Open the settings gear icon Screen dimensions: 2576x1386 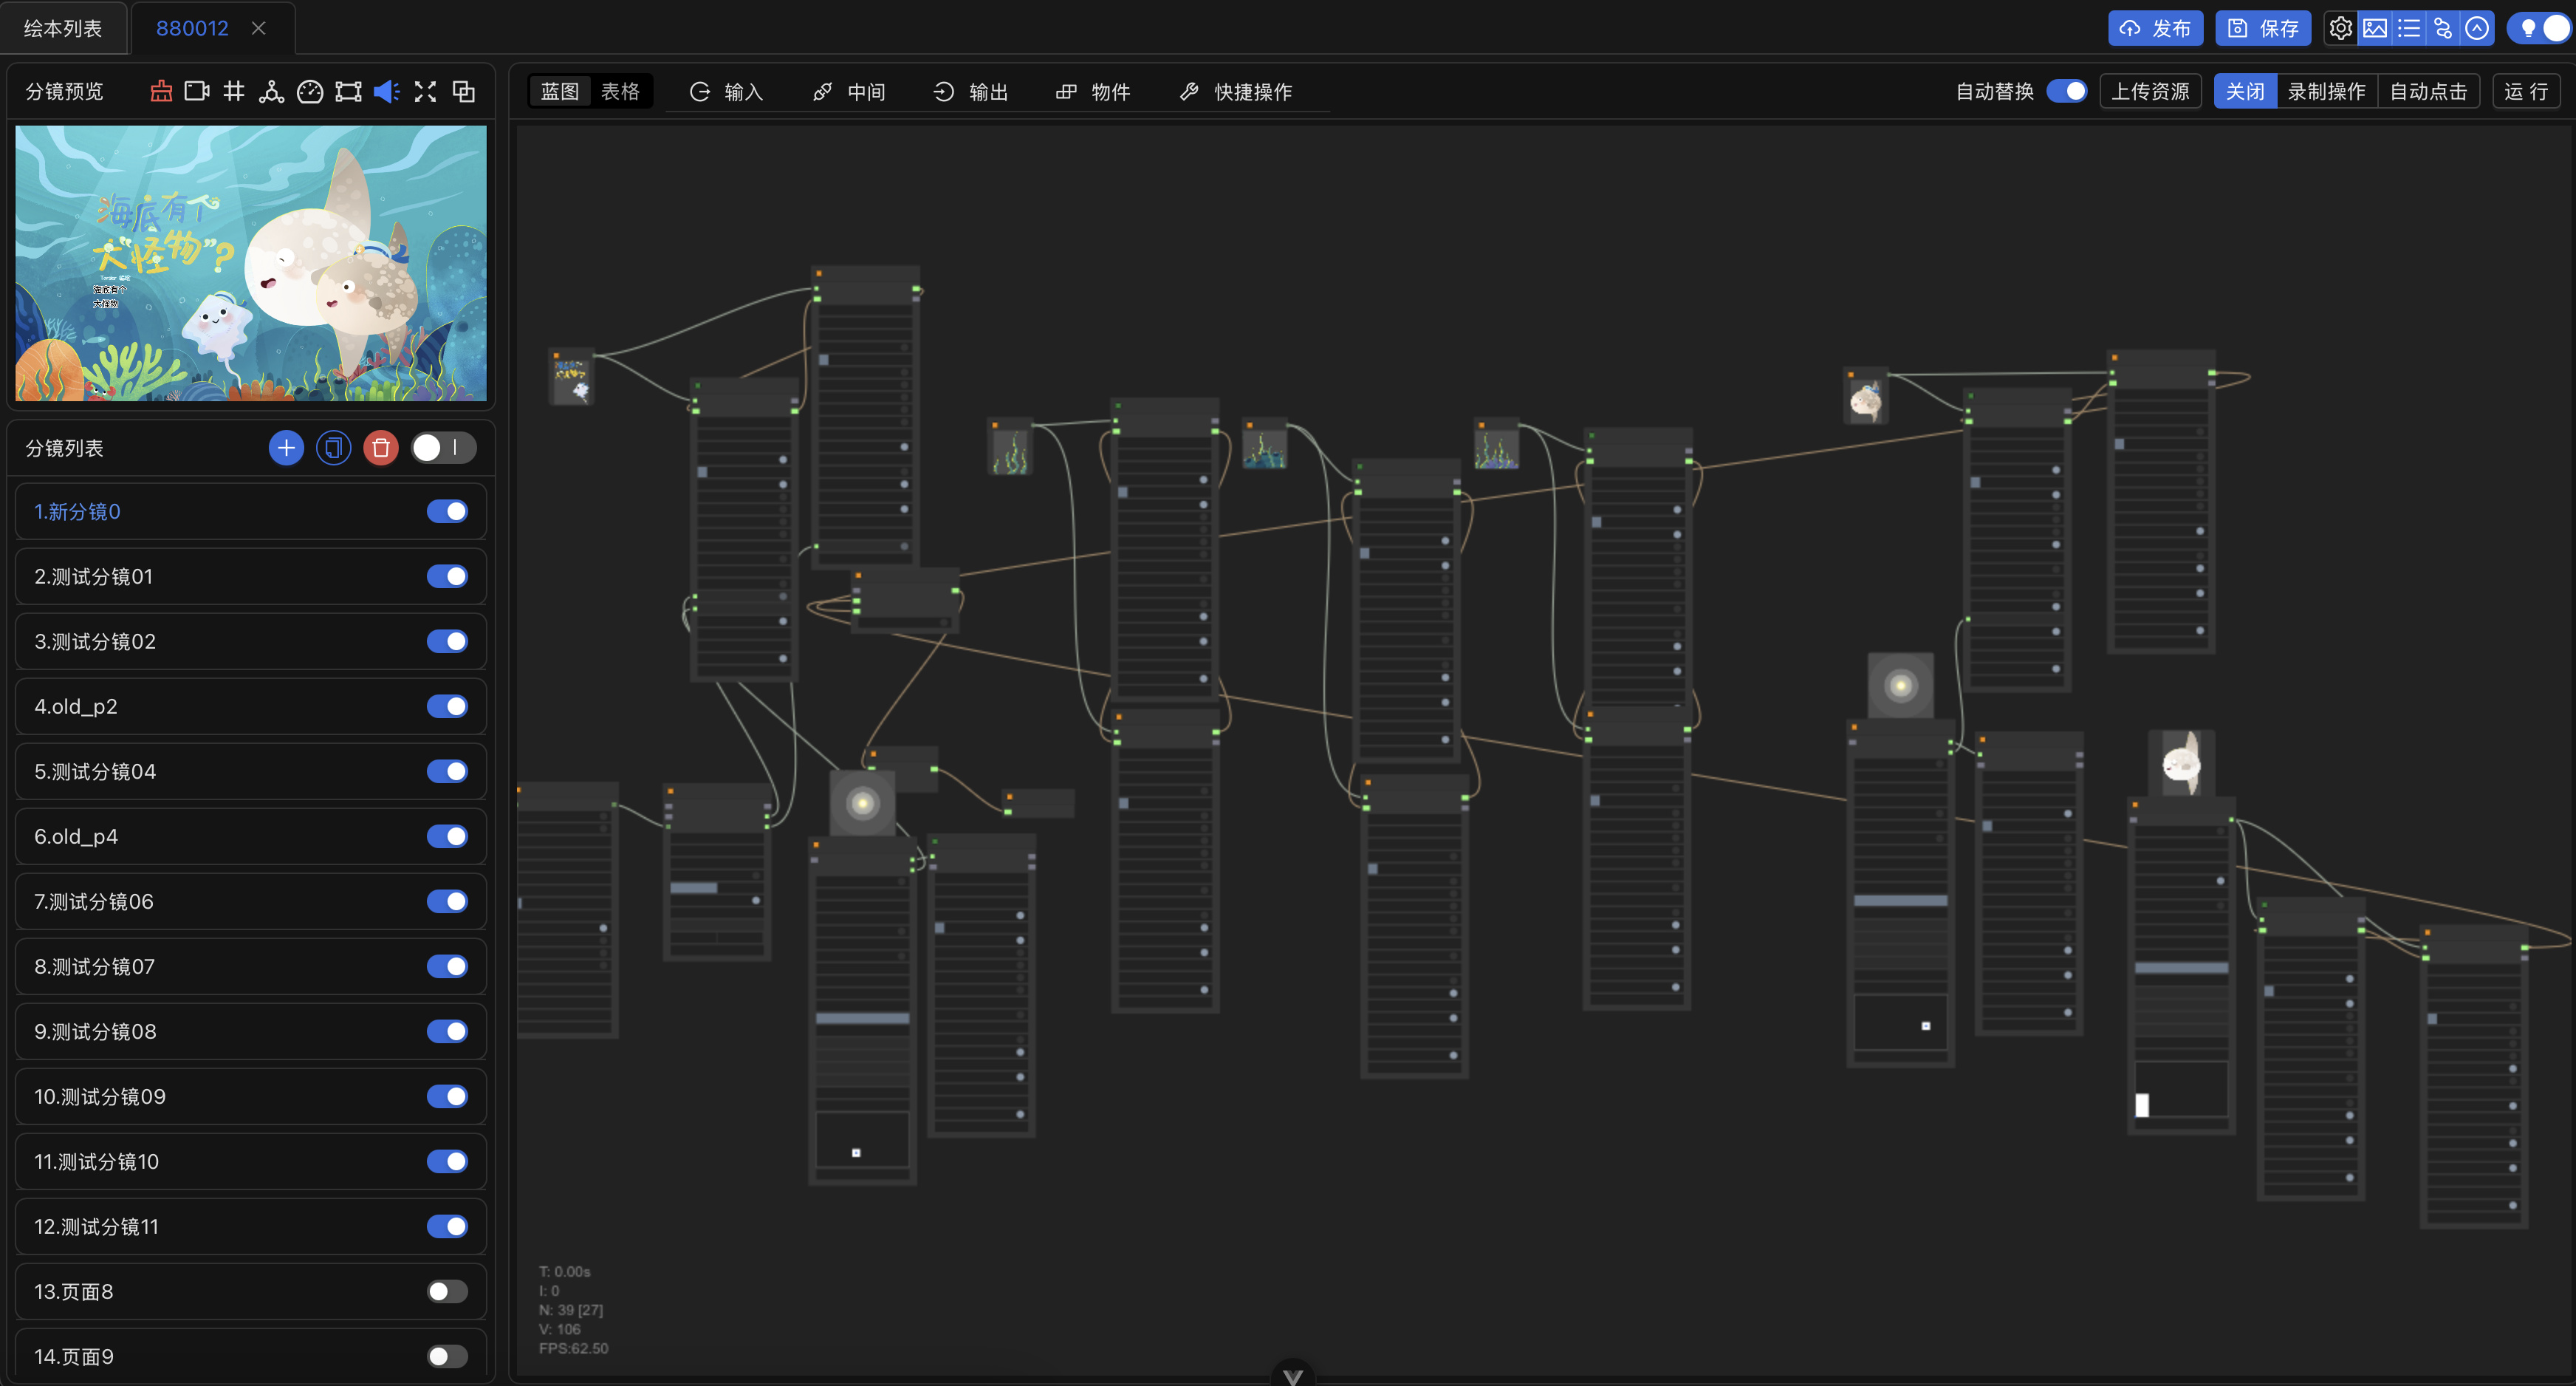[2340, 28]
